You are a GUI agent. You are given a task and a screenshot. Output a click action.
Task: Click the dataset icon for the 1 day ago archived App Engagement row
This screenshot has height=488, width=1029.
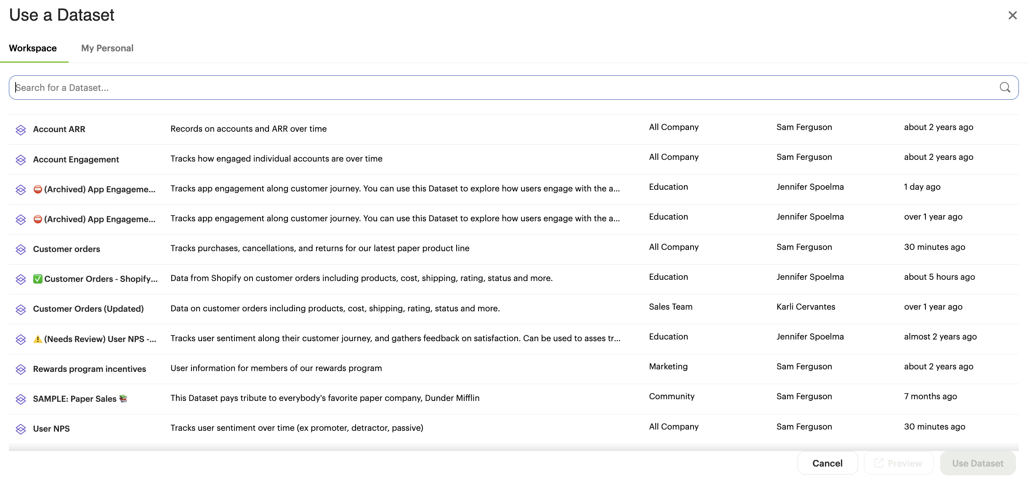[21, 189]
